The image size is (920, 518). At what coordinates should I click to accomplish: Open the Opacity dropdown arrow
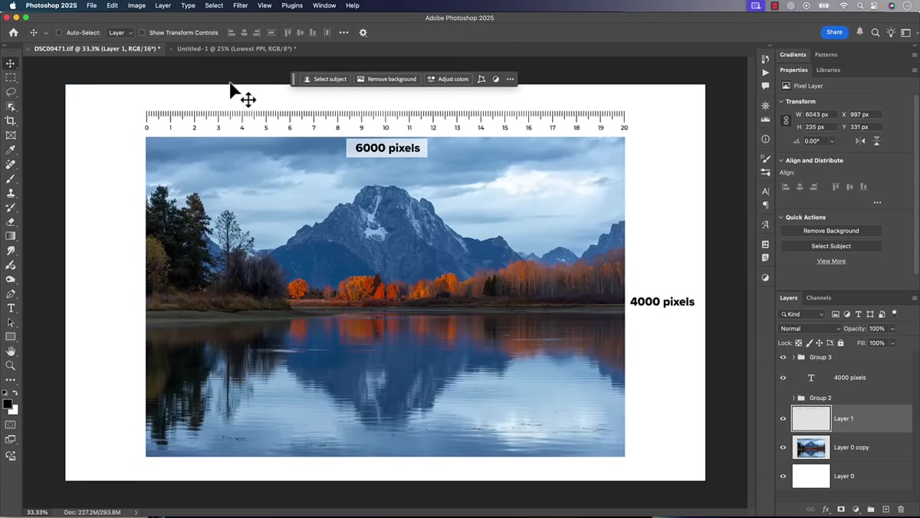coord(892,329)
